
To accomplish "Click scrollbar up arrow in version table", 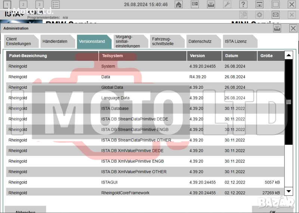I will [x=289, y=56].
